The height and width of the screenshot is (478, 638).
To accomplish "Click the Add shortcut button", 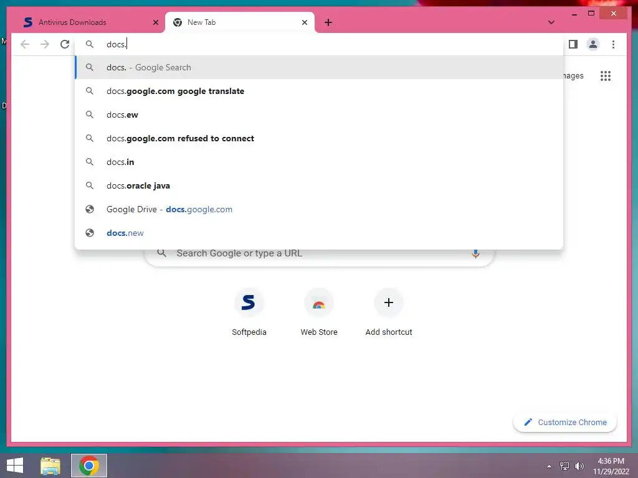I will pos(389,312).
